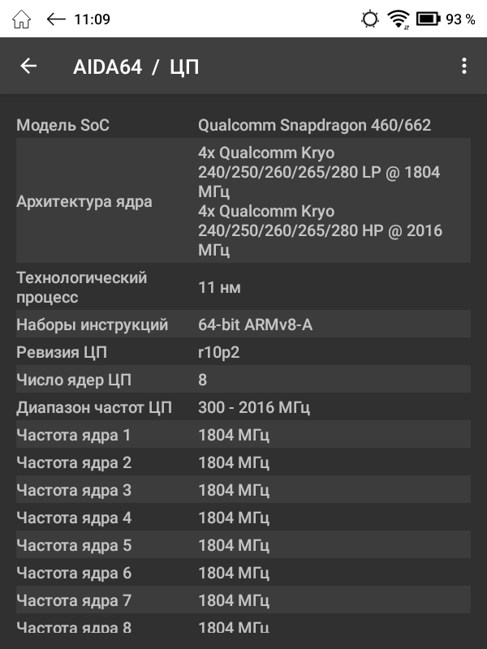Screen dimensions: 487x649
Task: Open Wi-Fi status icon
Action: 398,19
